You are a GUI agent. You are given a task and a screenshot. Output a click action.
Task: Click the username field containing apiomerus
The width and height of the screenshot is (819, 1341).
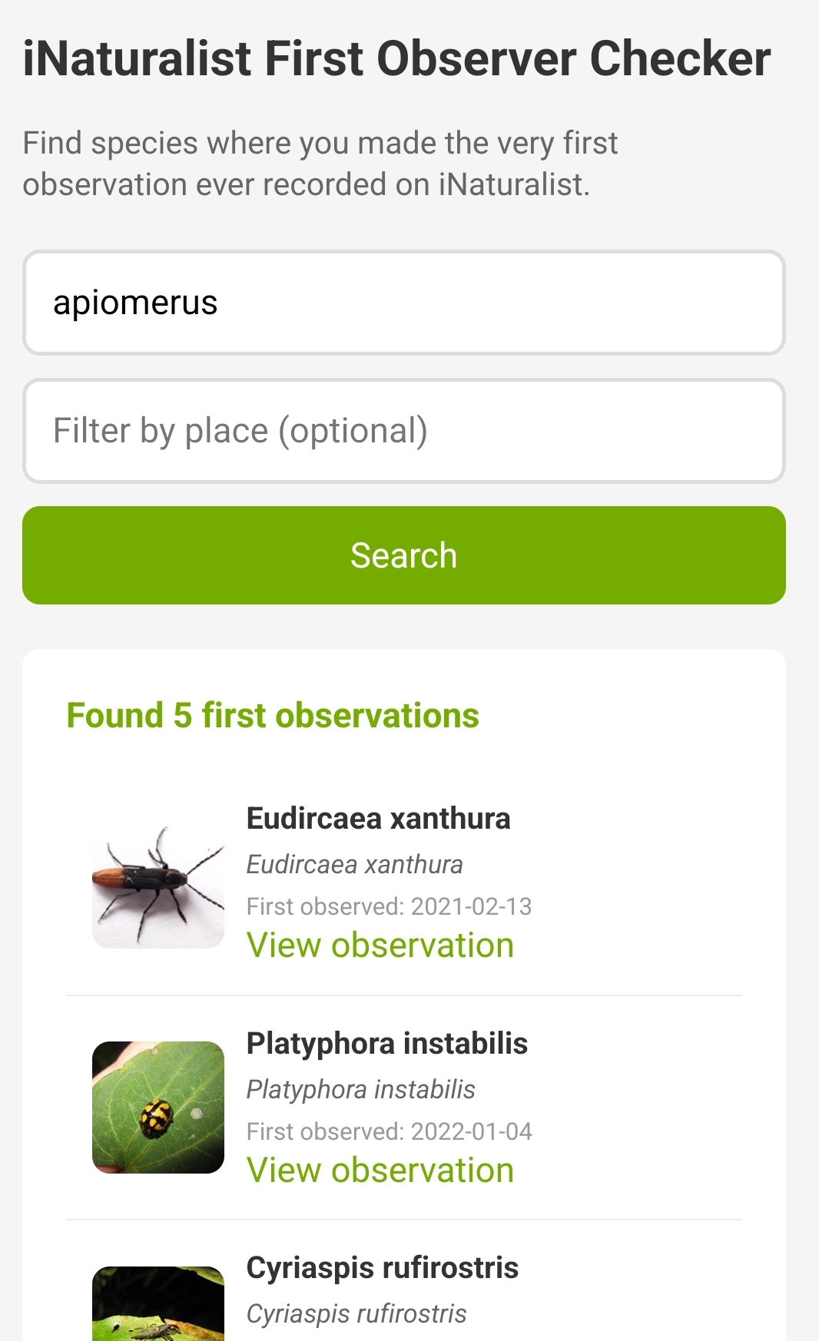pos(403,303)
